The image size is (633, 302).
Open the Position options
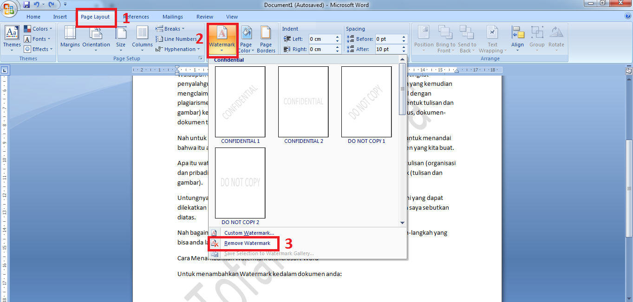click(424, 39)
